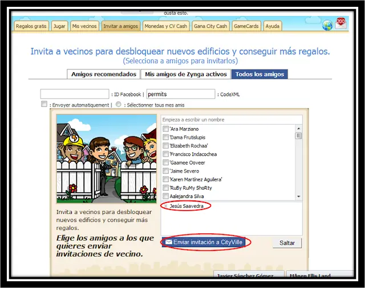Select Todos los amigos tab
Screen dimensions: 365x288
point(259,74)
